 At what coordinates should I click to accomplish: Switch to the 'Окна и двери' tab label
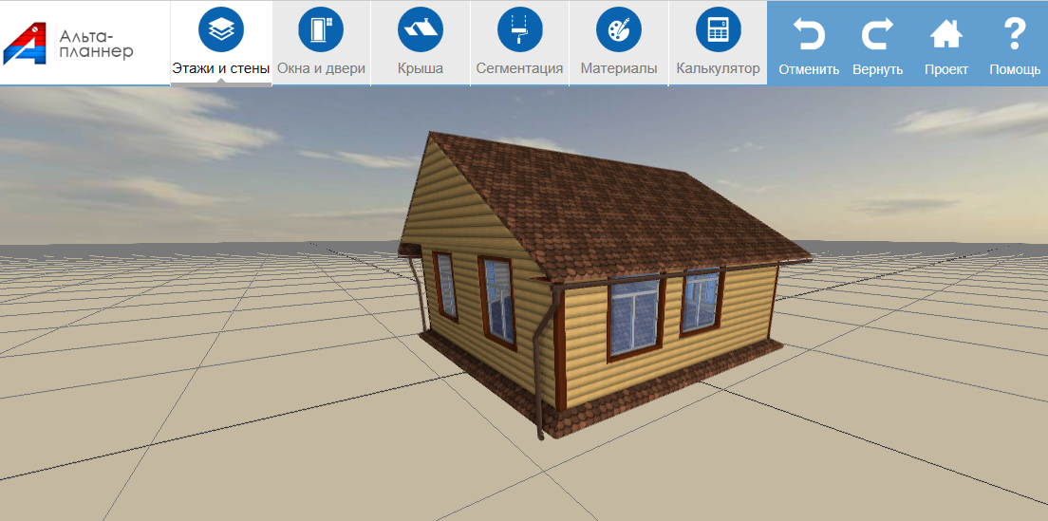[x=321, y=68]
